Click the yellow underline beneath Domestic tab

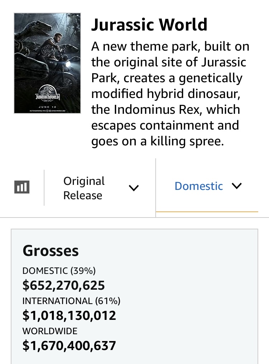(x=207, y=212)
